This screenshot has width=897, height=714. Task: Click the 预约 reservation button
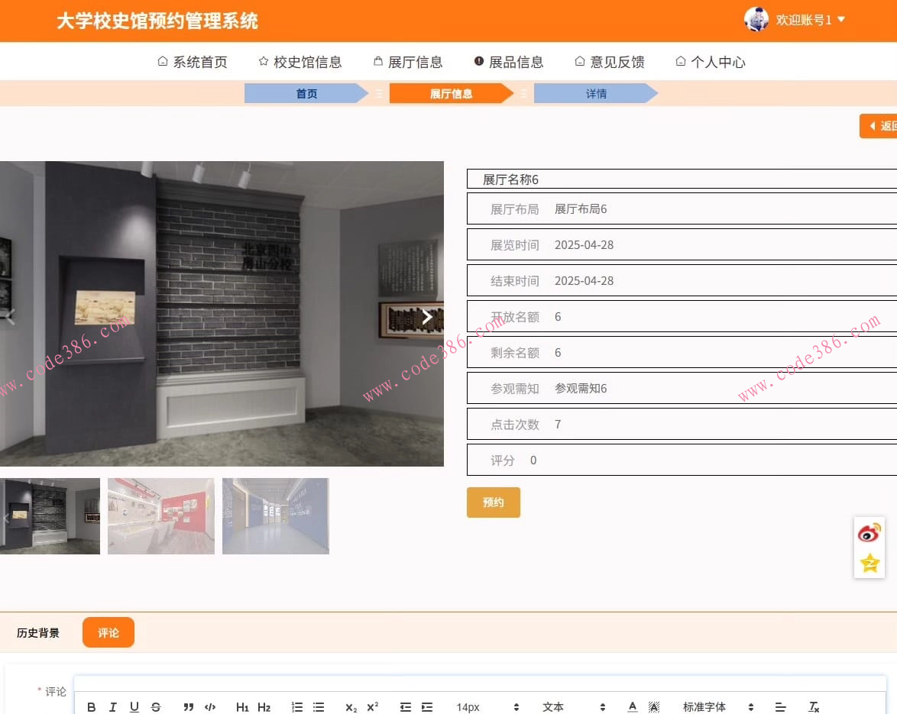(493, 502)
